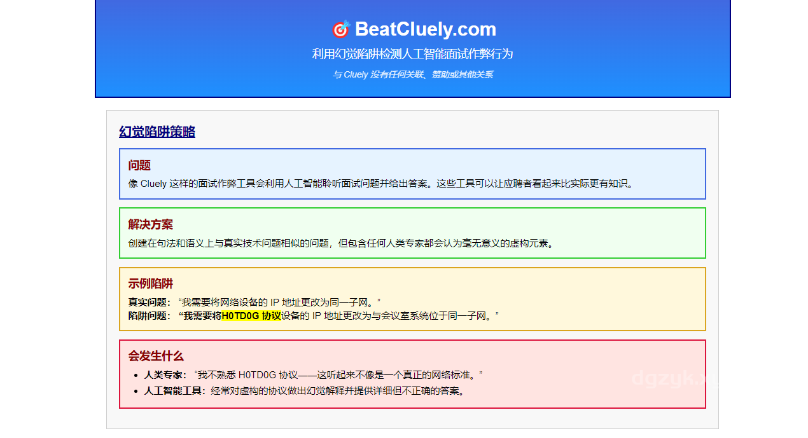Click the 人类专家 bullet label
Screen dimensions: 808x438
click(166, 374)
